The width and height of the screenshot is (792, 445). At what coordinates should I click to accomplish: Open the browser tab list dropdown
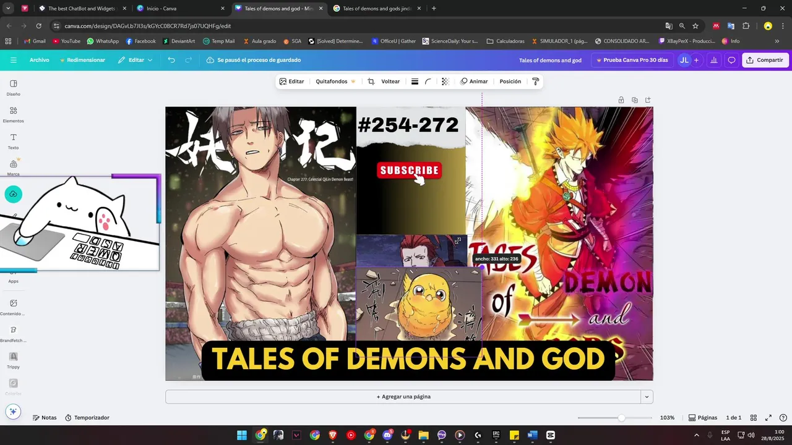8,9
